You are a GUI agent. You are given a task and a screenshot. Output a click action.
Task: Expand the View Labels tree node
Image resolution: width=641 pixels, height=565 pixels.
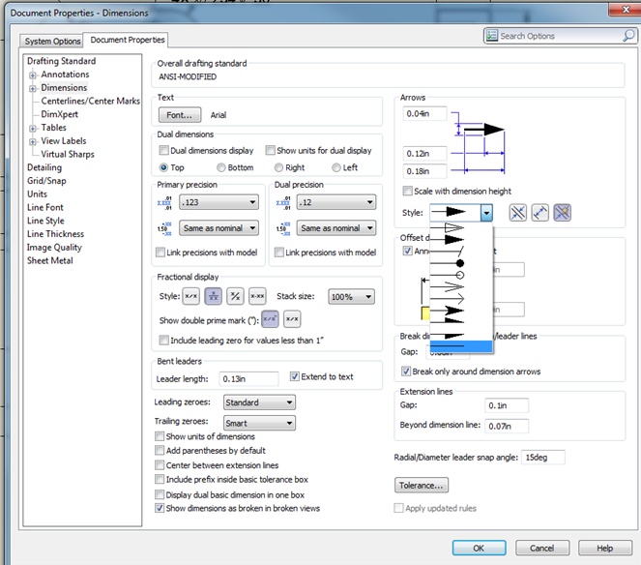33,142
